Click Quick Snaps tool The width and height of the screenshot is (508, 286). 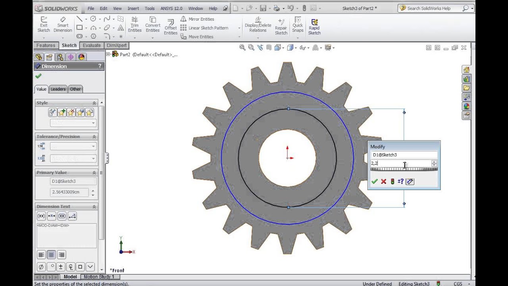(298, 25)
